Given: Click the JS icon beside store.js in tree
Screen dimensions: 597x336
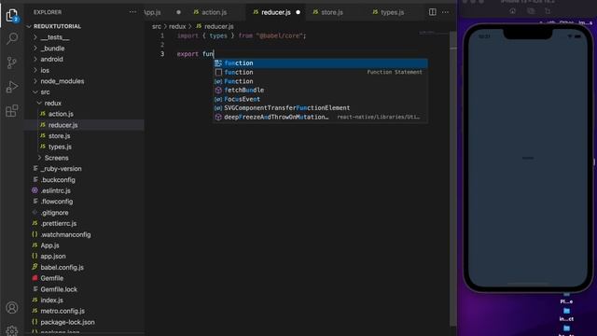Looking at the screenshot, I should tap(43, 135).
